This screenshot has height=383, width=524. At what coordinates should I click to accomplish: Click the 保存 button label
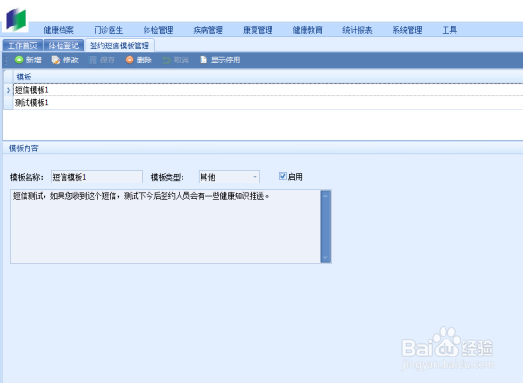coord(108,61)
